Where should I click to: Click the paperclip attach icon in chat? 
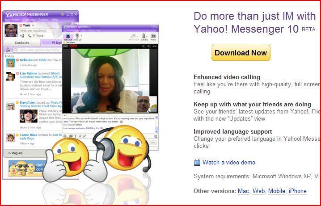click(84, 136)
